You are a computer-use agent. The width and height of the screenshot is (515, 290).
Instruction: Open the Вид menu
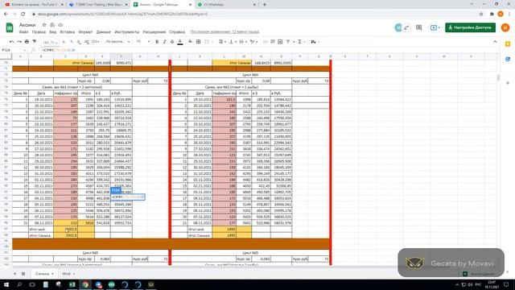pyautogui.click(x=53, y=32)
